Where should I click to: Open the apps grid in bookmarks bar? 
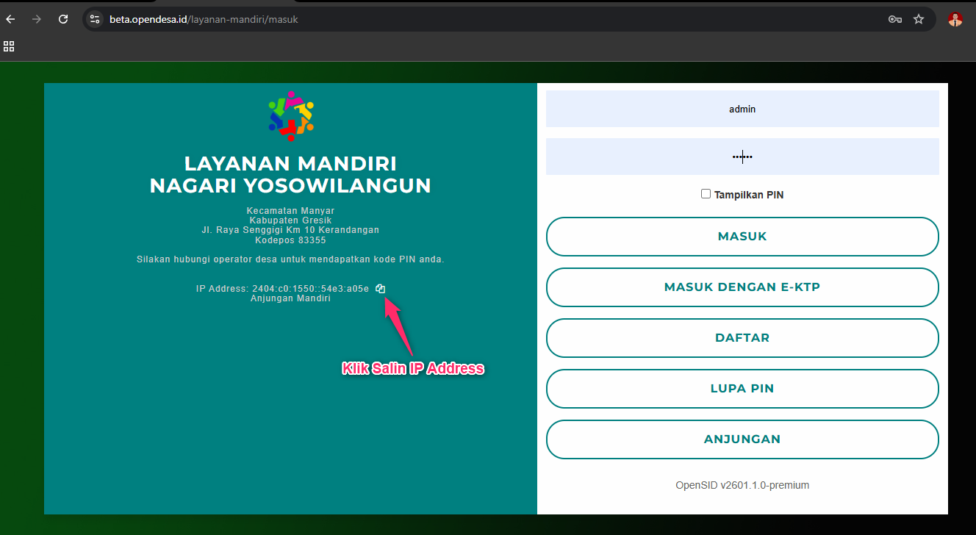click(9, 46)
